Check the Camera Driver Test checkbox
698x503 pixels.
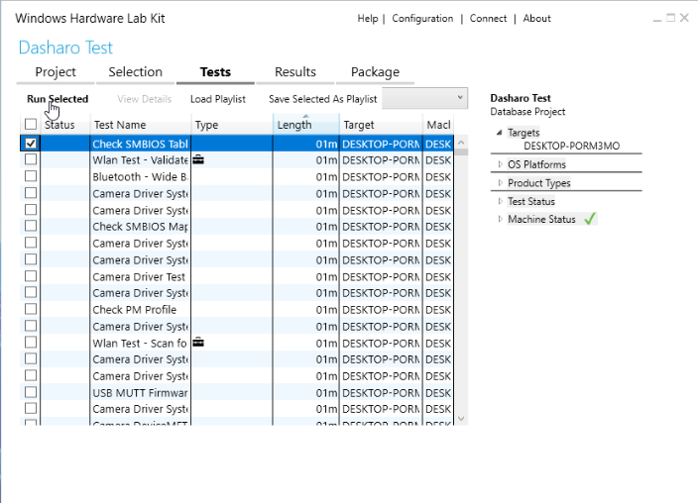[31, 276]
